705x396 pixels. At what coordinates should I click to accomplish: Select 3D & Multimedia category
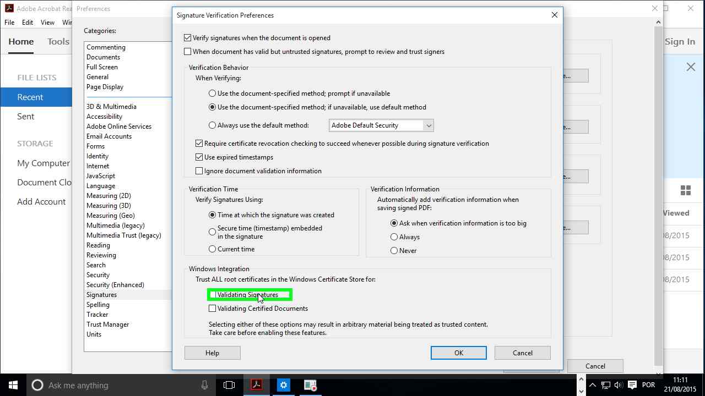(x=111, y=107)
